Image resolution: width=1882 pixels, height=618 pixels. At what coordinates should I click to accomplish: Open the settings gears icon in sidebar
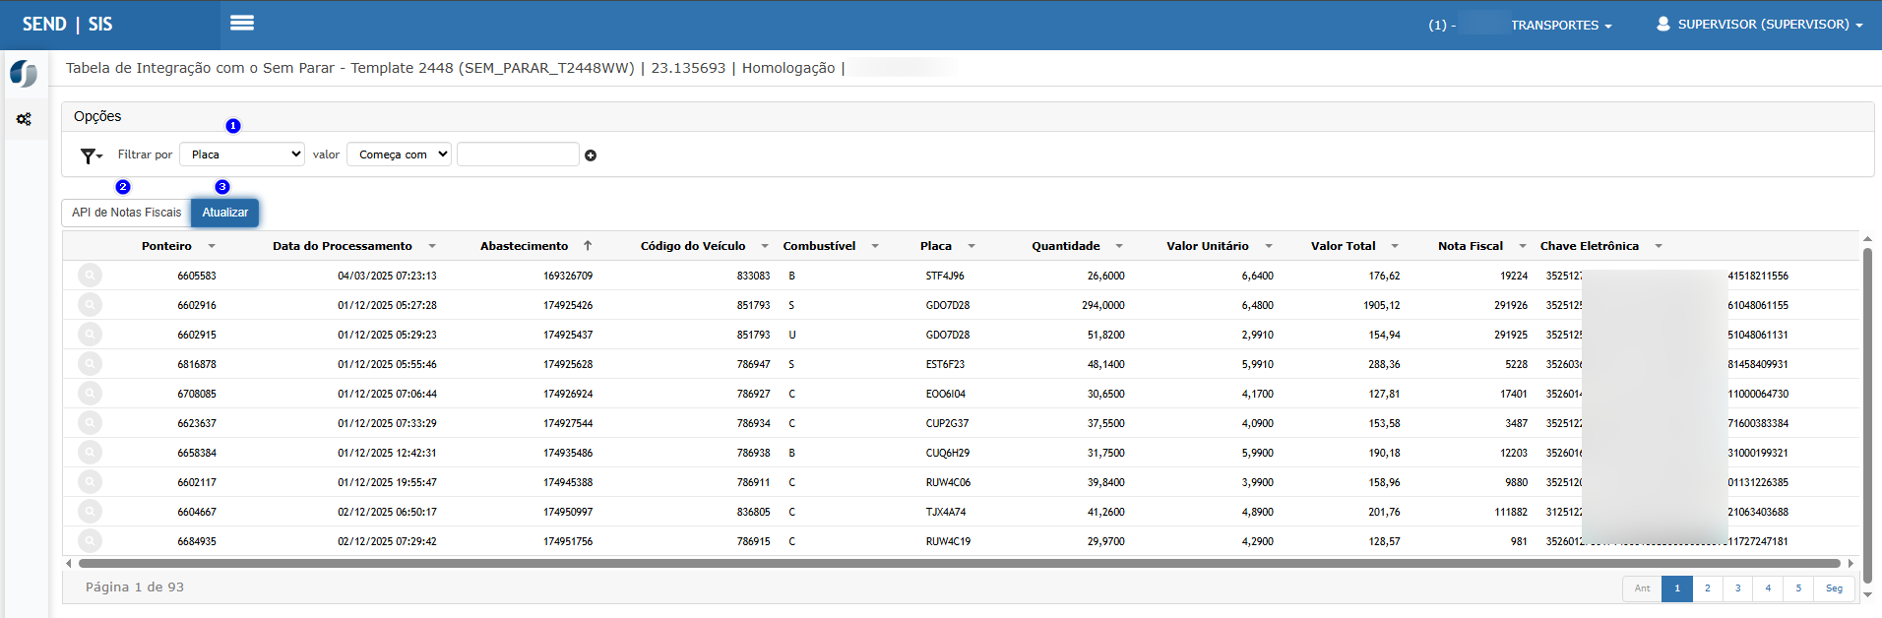(24, 119)
